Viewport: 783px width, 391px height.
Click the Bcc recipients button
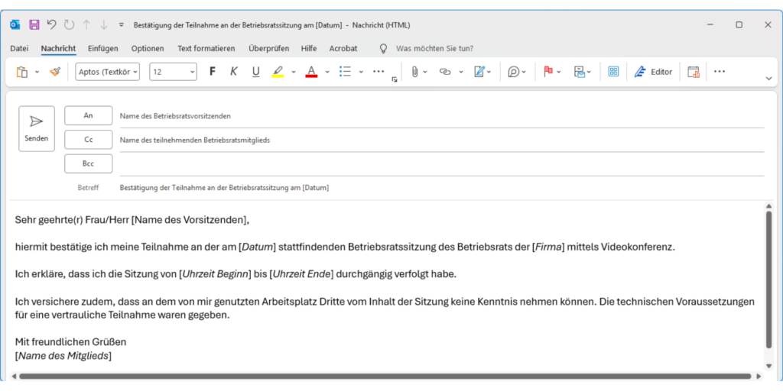89,163
